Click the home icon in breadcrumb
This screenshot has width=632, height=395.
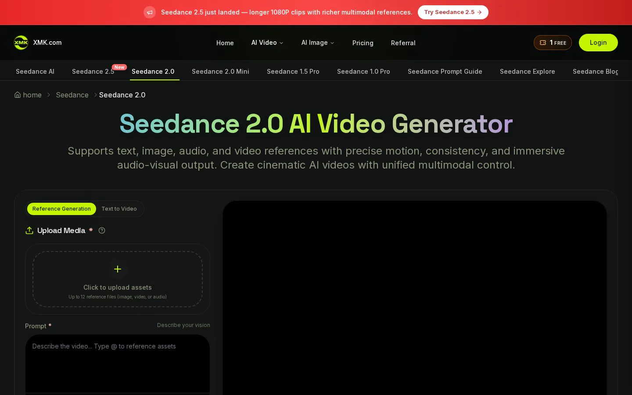18,95
